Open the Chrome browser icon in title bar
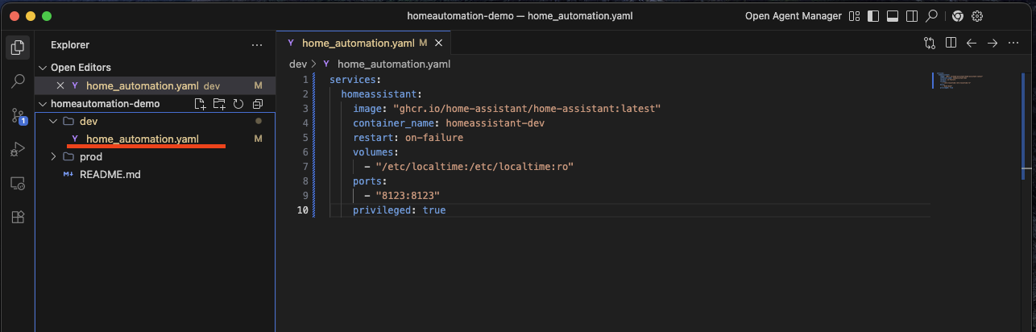The image size is (1036, 332). click(957, 16)
